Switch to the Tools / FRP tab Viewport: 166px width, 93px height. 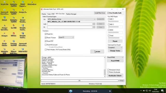pos(51,14)
